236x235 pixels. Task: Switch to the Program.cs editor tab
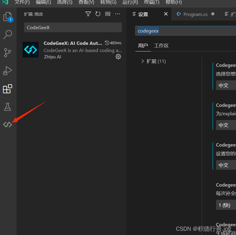tap(195, 14)
